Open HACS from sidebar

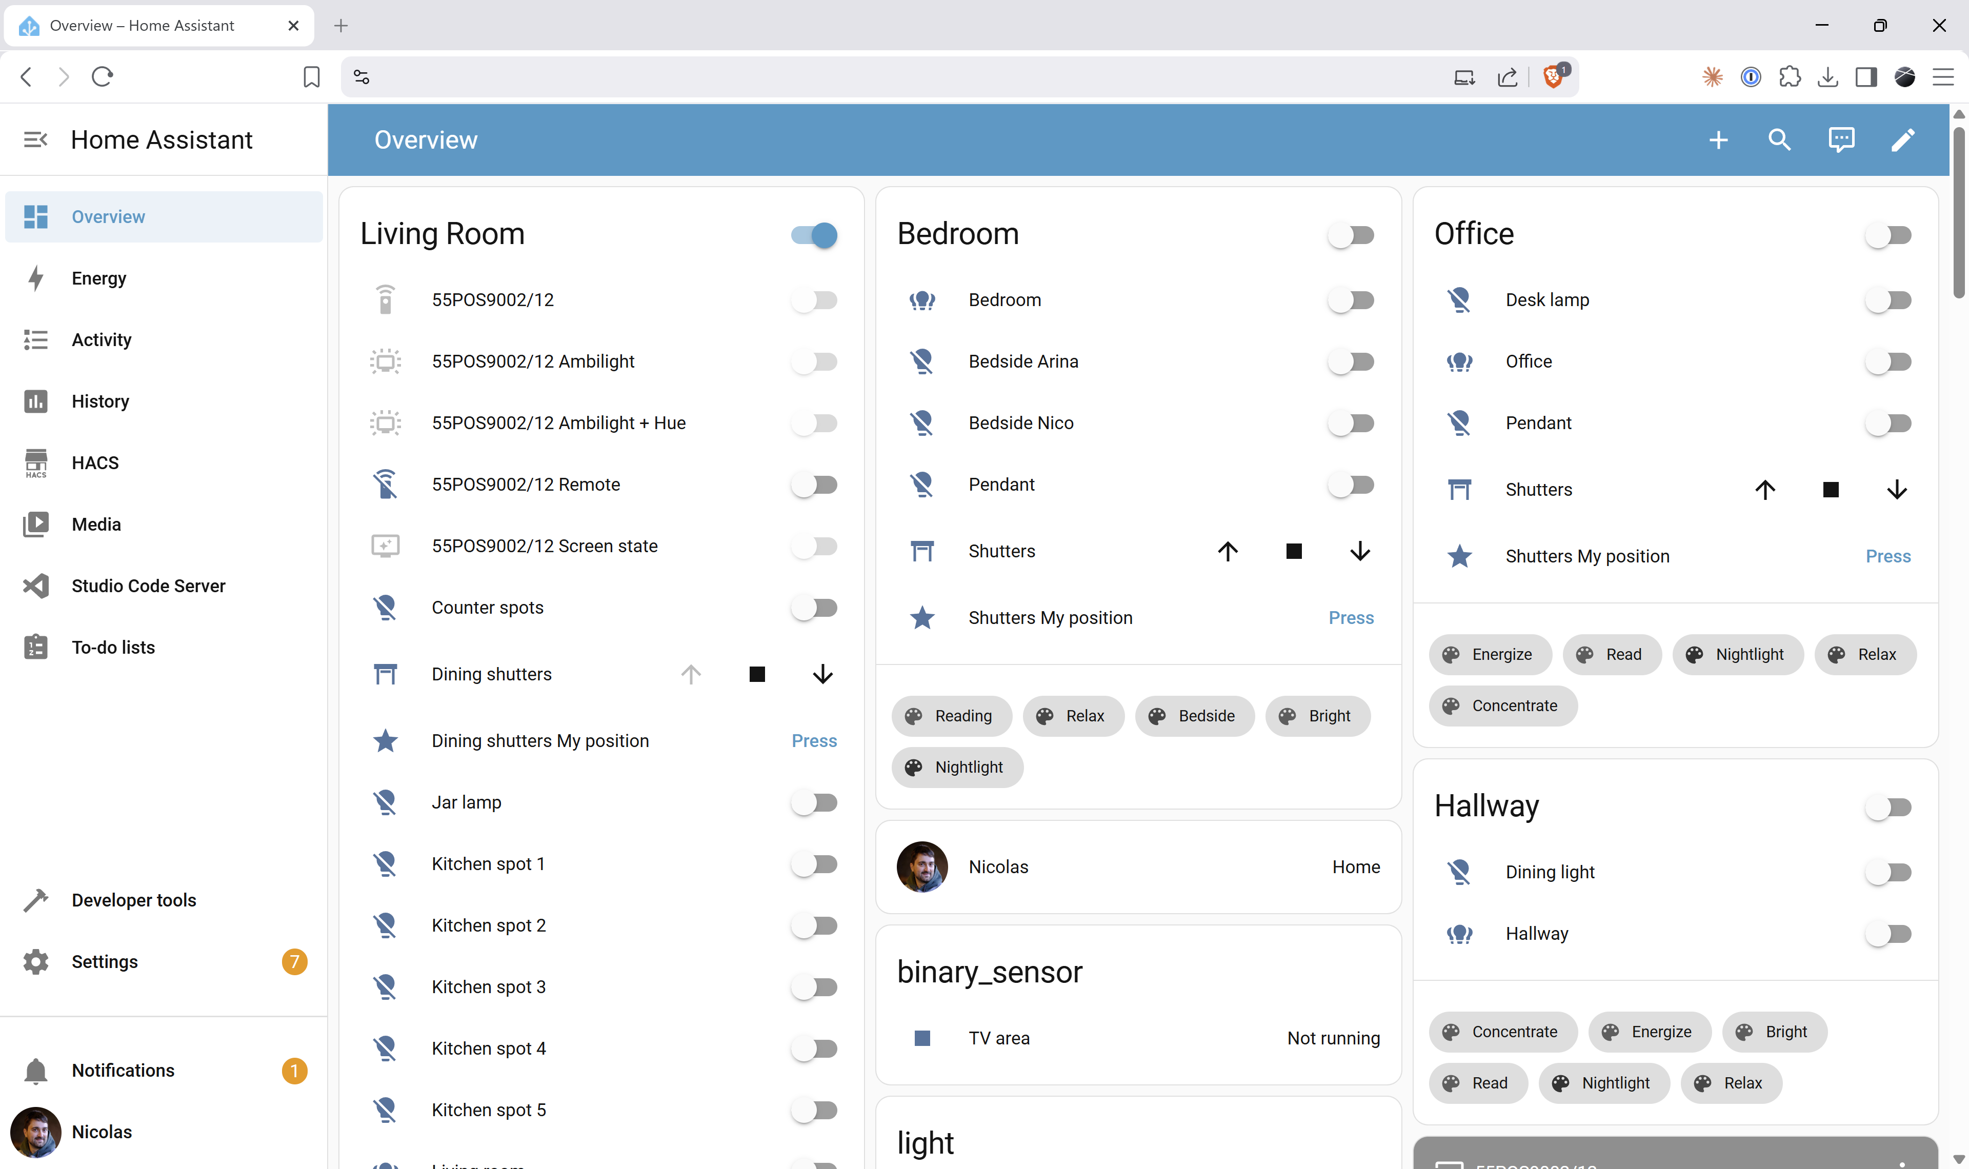pyautogui.click(x=164, y=462)
